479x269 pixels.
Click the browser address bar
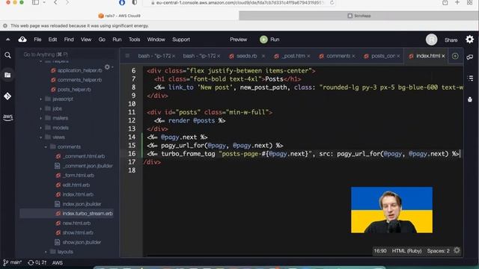click(x=239, y=3)
